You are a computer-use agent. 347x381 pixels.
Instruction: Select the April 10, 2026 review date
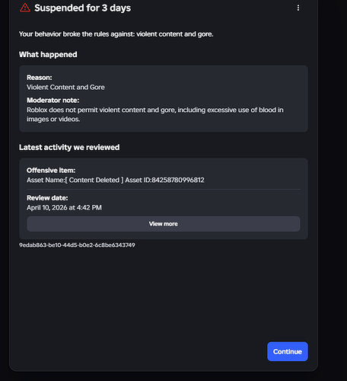[x=64, y=207]
